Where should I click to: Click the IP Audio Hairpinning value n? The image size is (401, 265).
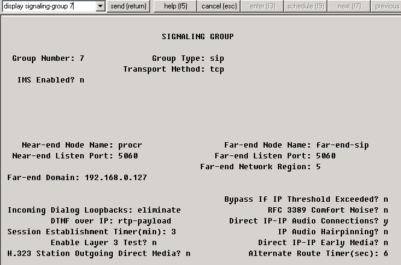(386, 232)
